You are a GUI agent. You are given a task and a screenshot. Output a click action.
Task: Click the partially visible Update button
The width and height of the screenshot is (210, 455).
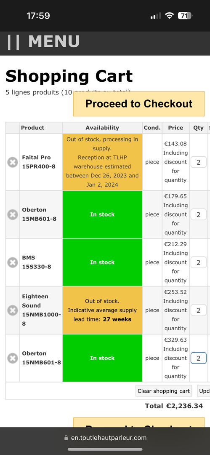204,391
